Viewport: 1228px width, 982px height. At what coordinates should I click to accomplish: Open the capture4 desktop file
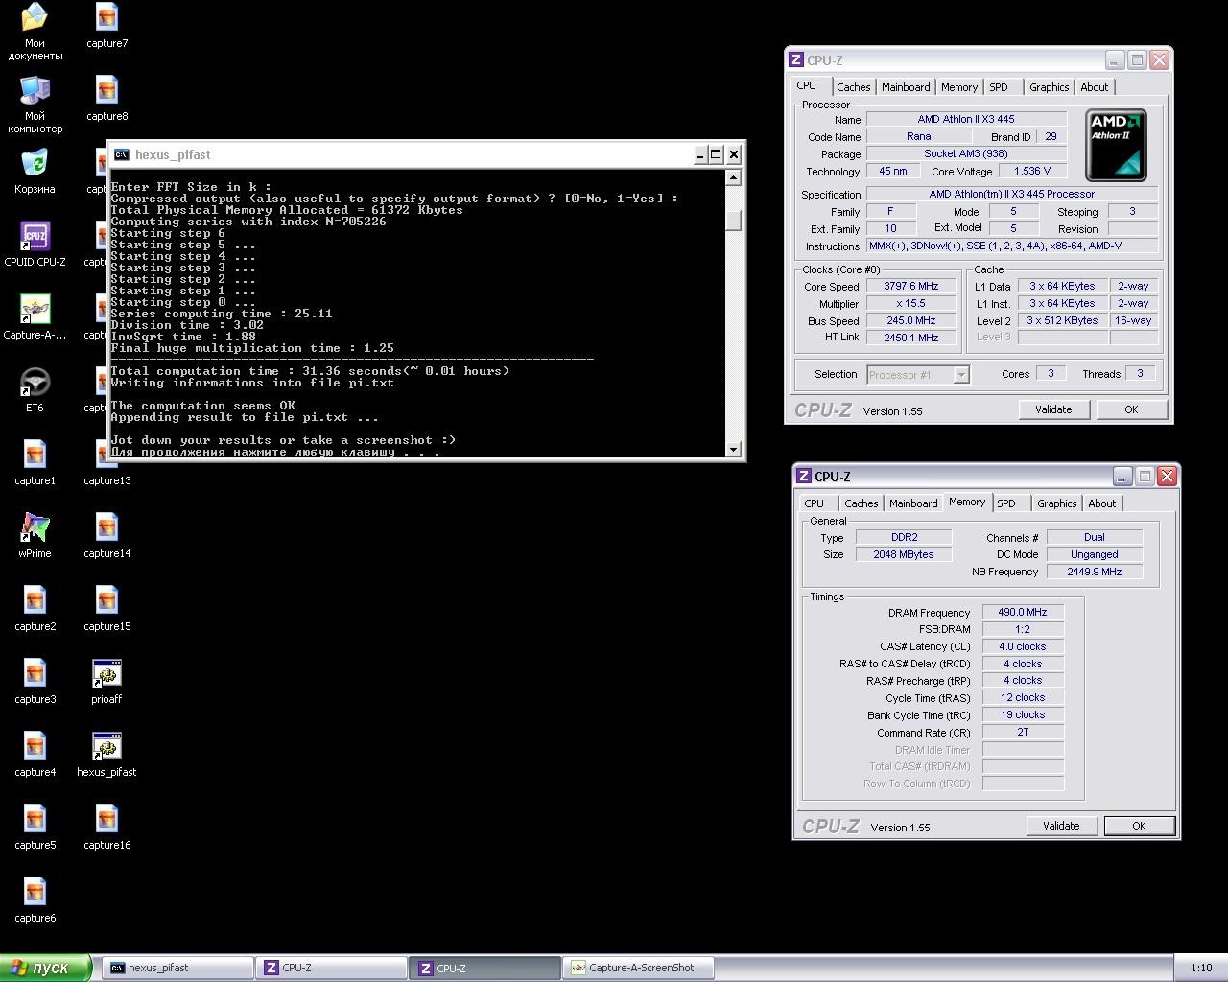tap(35, 754)
